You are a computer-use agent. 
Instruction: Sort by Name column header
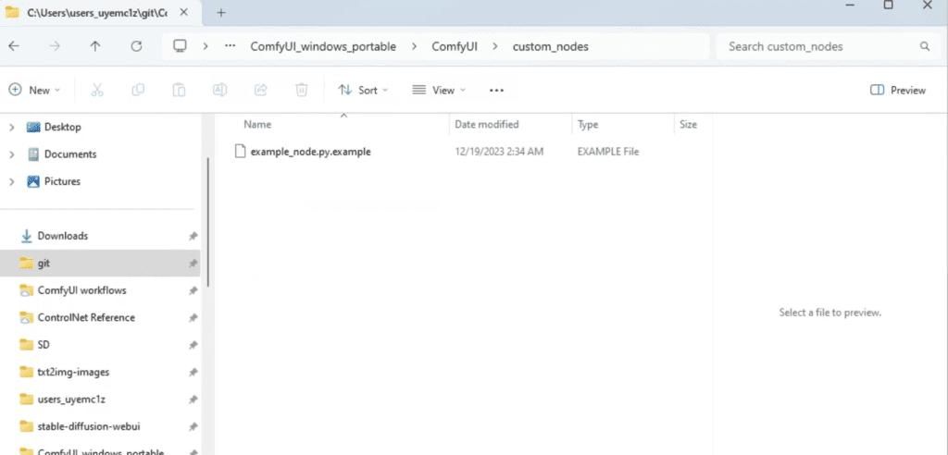[x=257, y=125]
